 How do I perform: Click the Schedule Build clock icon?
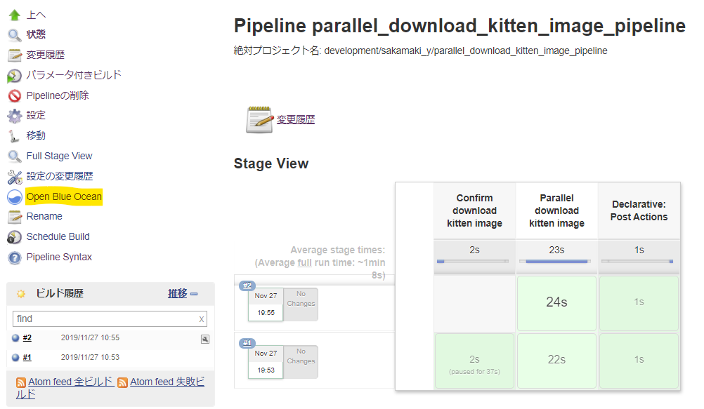[14, 237]
